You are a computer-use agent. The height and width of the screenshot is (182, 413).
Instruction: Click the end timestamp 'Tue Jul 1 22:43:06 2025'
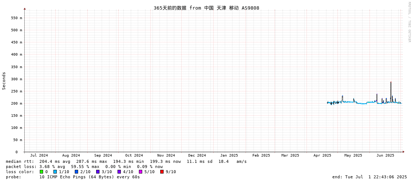coord(376,177)
